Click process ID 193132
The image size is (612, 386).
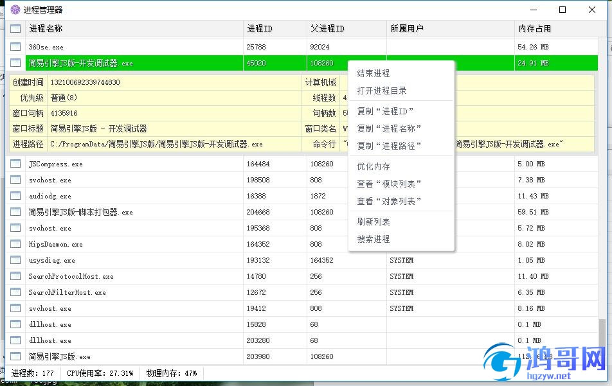pos(258,260)
